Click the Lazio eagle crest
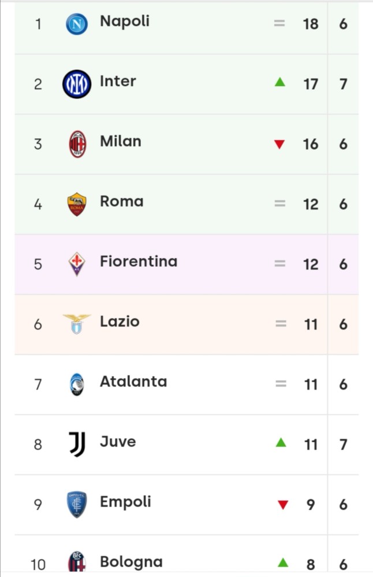Screen dimensions: 373x577 [x=77, y=324]
